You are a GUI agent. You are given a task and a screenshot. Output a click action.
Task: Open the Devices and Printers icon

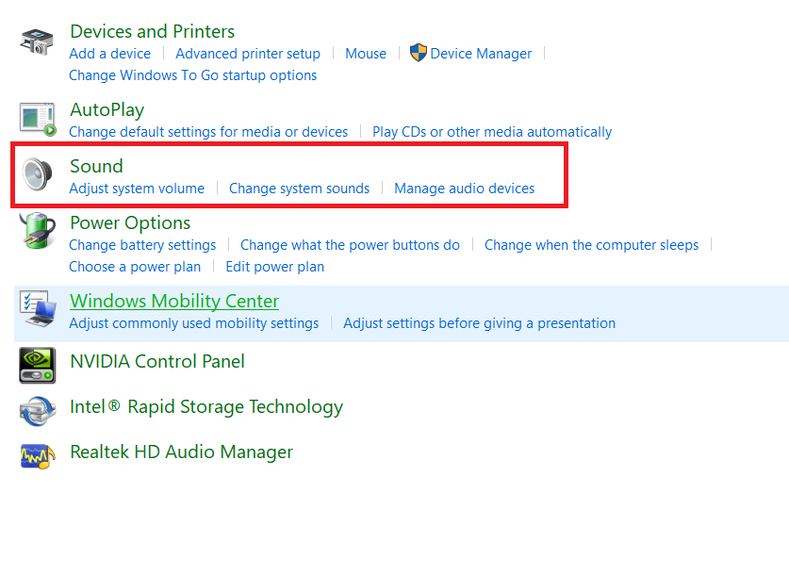coord(37,42)
